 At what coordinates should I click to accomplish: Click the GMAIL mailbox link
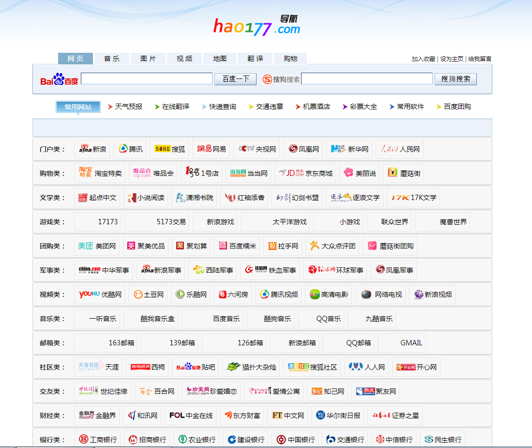click(x=411, y=343)
